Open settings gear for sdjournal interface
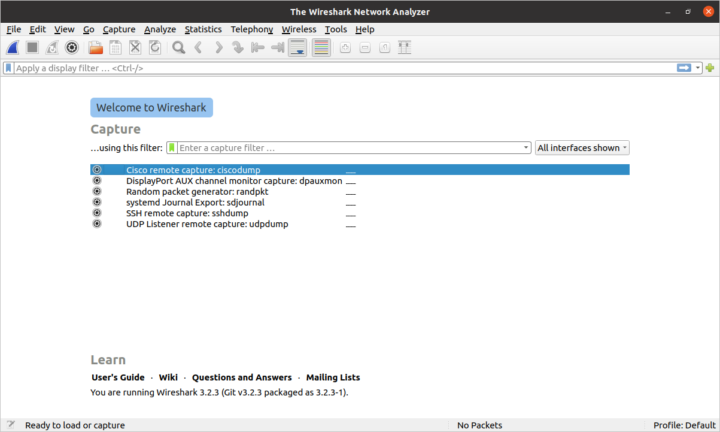 [x=97, y=202]
